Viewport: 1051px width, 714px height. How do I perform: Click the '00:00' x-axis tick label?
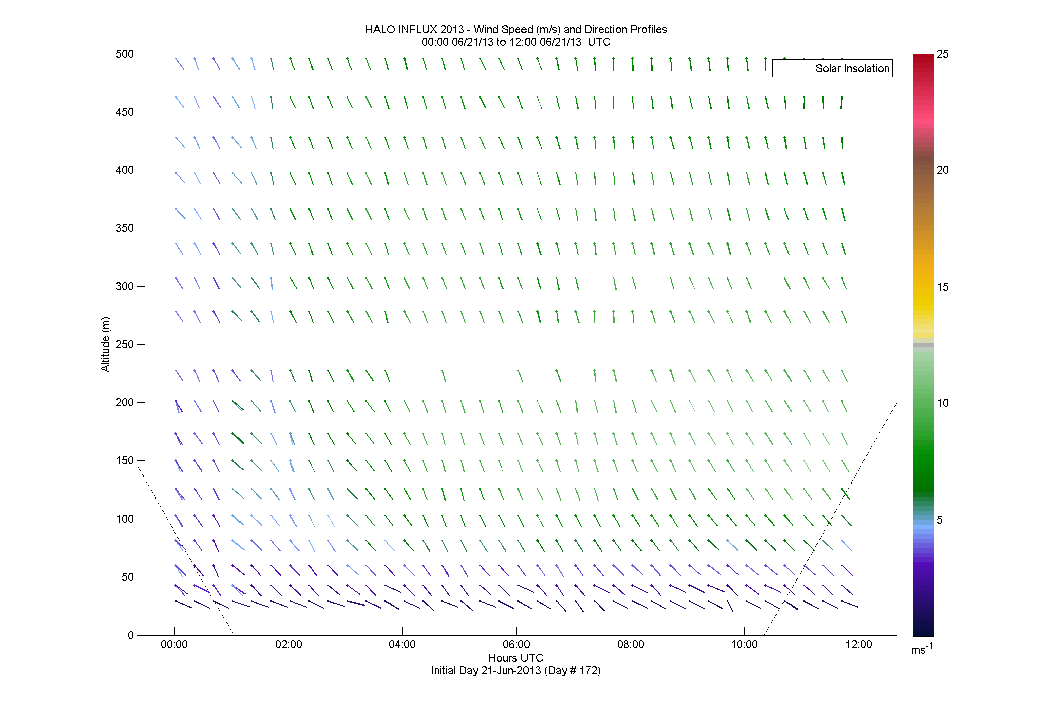pos(174,645)
